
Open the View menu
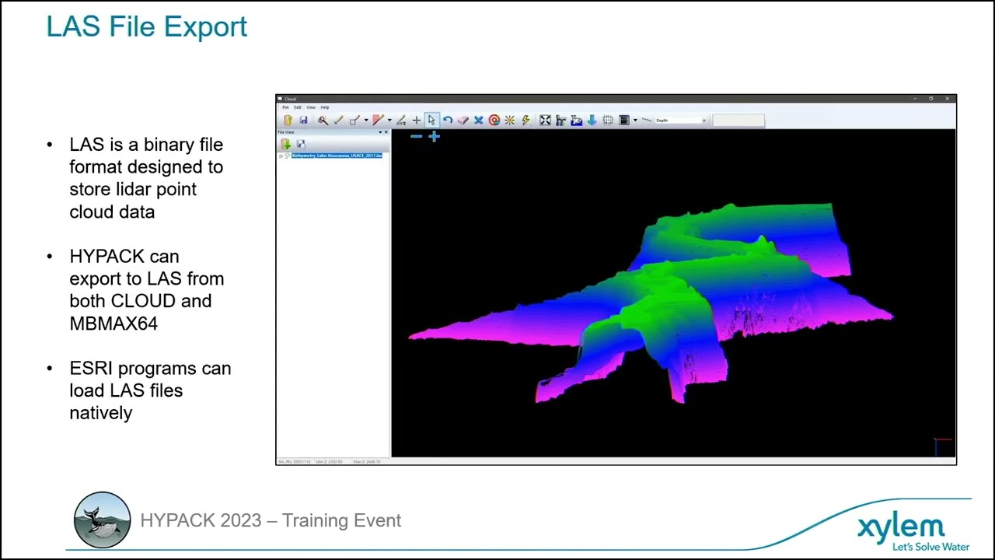pos(310,107)
